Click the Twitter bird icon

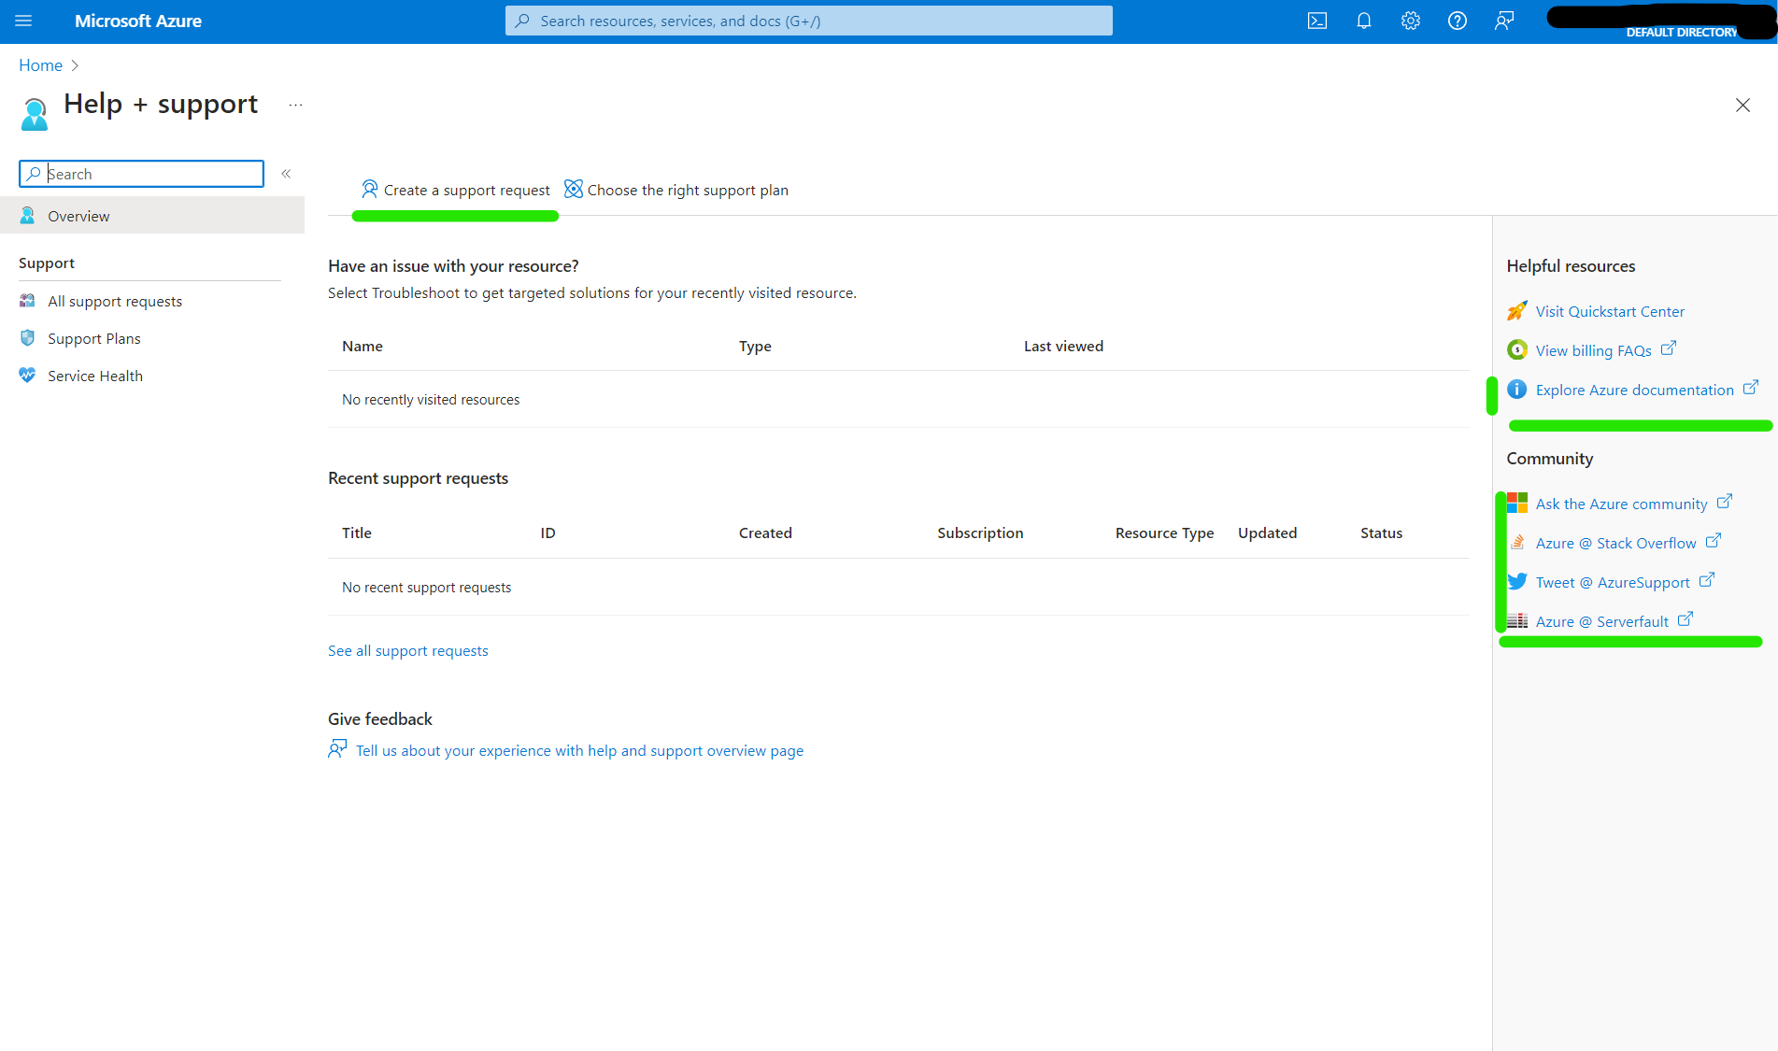point(1517,582)
